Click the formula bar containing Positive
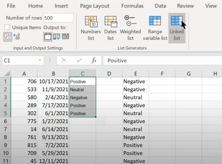 click(x=162, y=60)
